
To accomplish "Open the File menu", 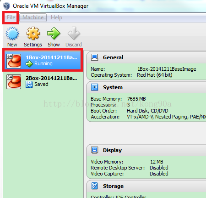I will coord(11,17).
